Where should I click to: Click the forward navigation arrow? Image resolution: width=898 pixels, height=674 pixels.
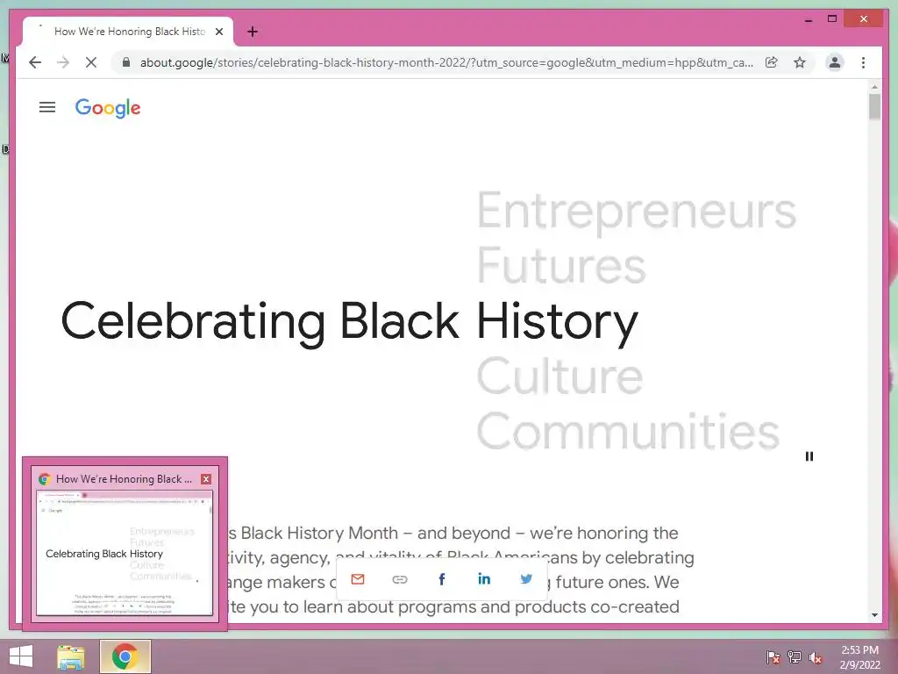tap(63, 62)
